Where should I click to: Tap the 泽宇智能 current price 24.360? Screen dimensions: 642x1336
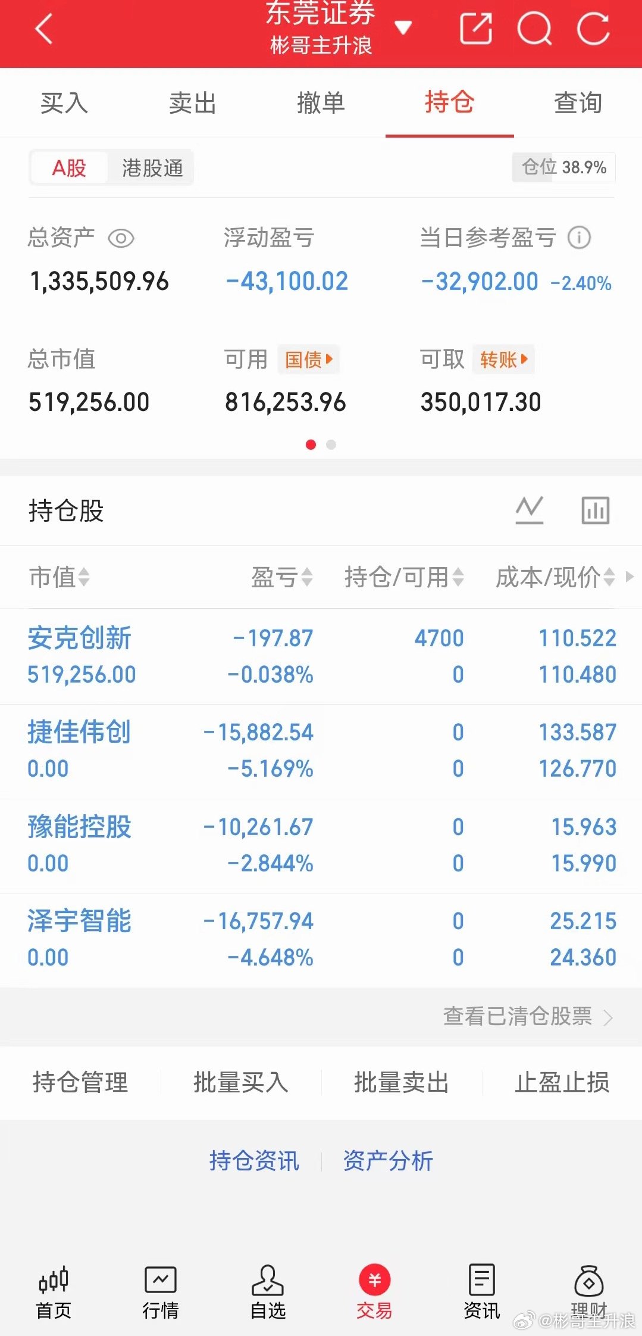tap(583, 958)
